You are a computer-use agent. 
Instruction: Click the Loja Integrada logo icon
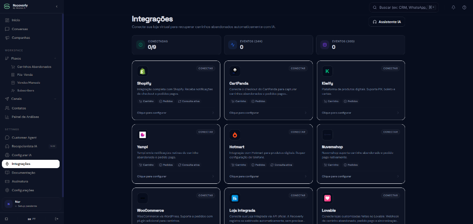point(235,198)
